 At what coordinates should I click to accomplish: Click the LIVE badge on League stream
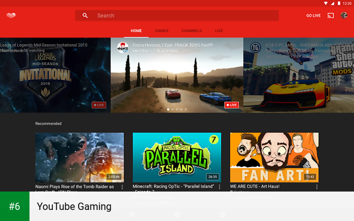point(99,105)
